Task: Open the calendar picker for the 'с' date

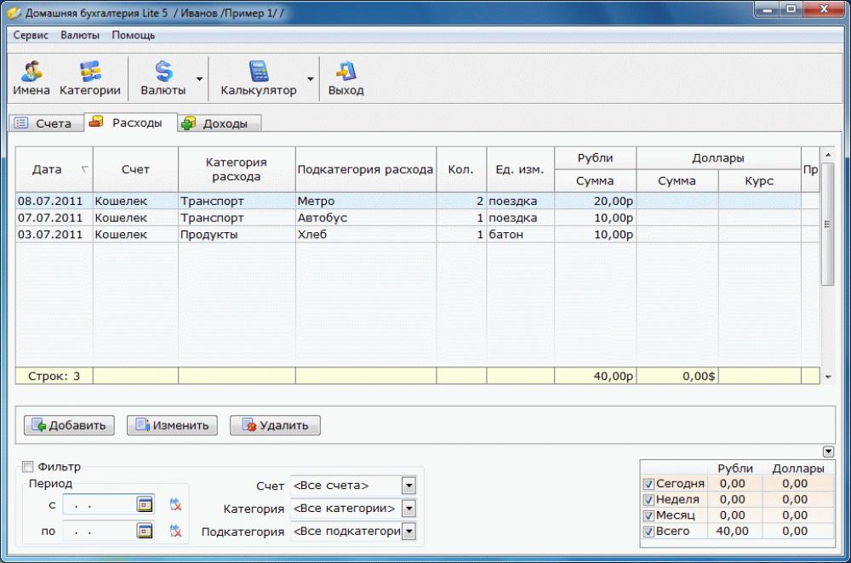Action: click(145, 504)
